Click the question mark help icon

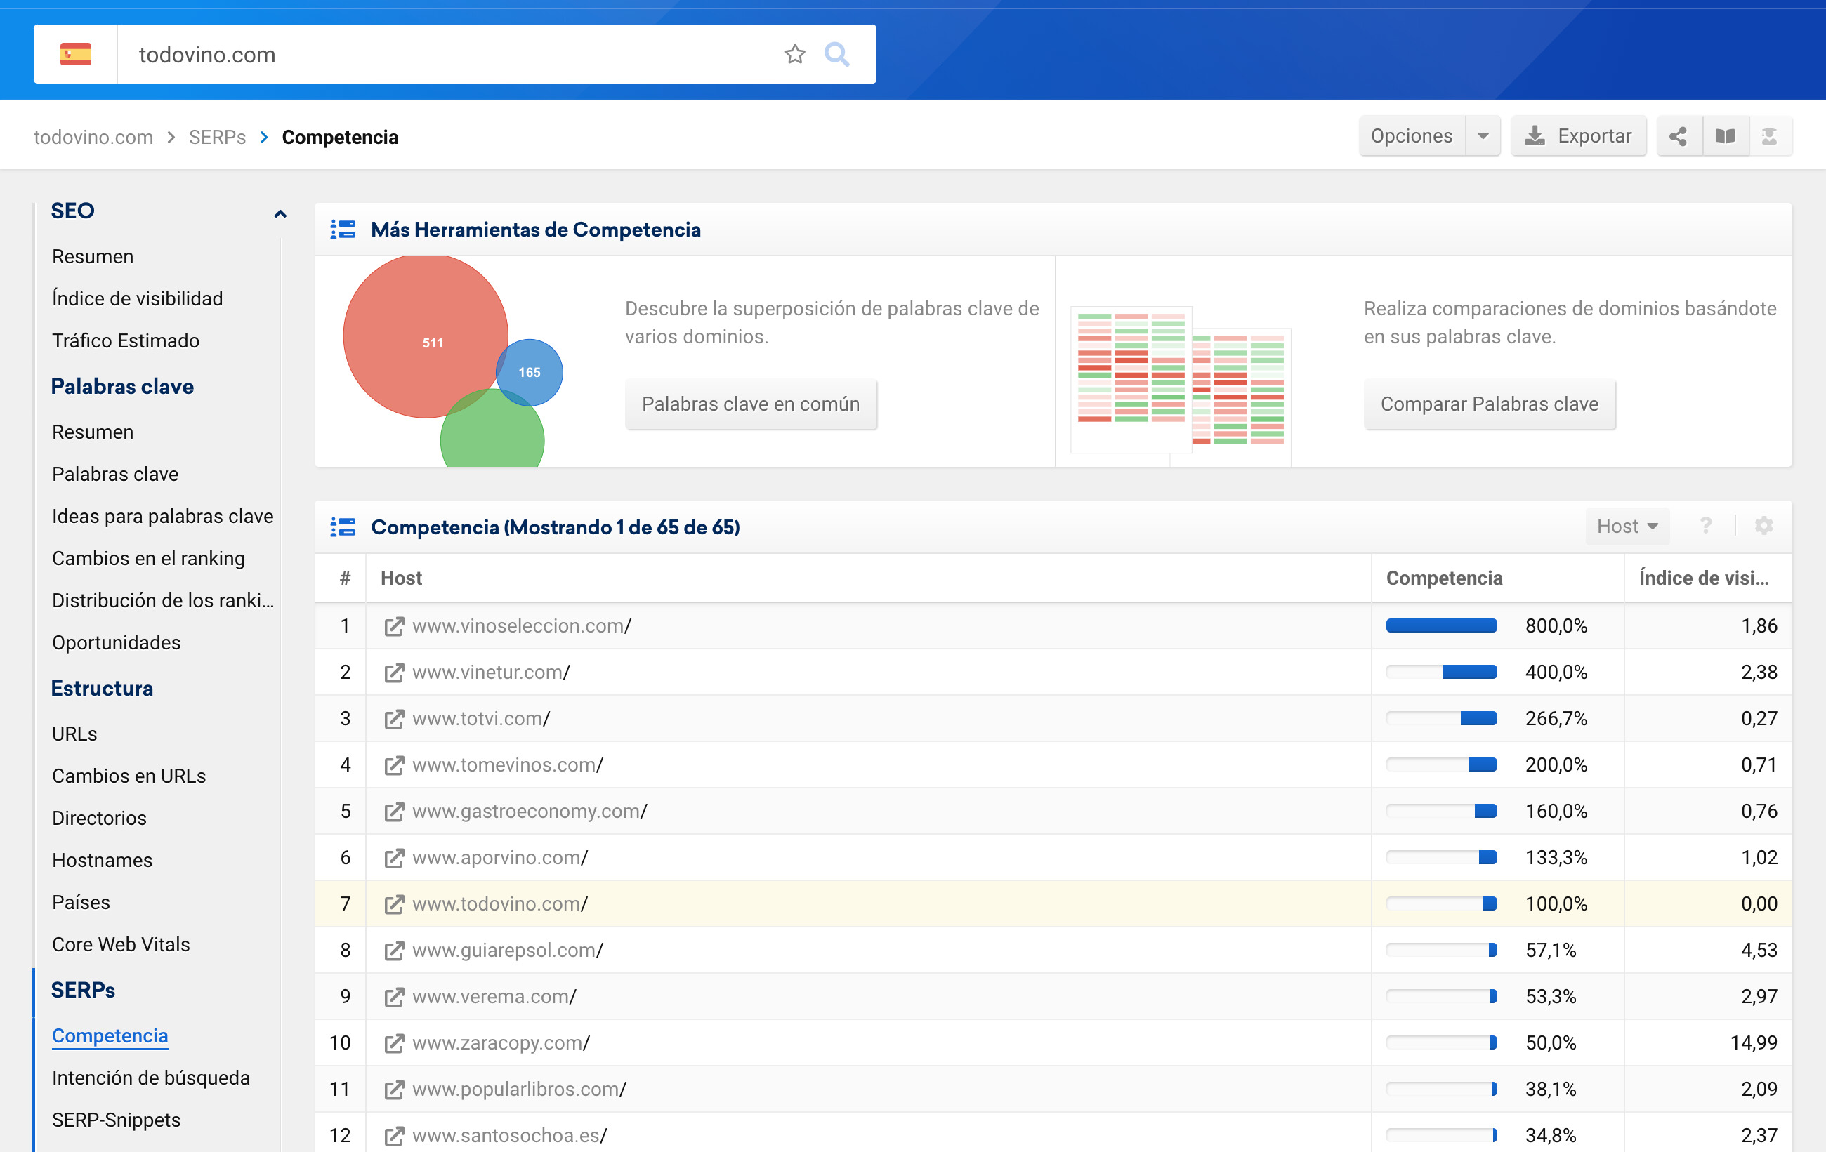tap(1705, 526)
